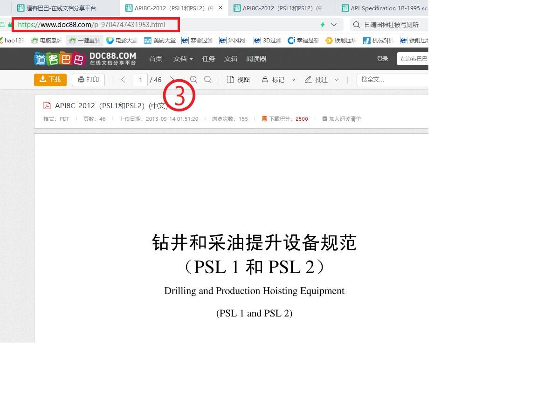
Task: Open the 文档 dropdown in the navigation bar
Action: pyautogui.click(x=183, y=59)
